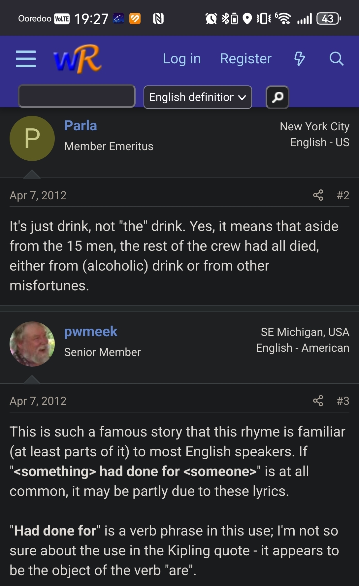This screenshot has height=586, width=359.
Task: Click post #2's Apr 7, 2012 date
Action: [38, 195]
